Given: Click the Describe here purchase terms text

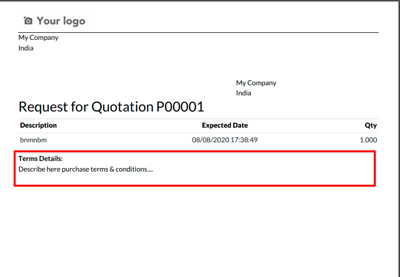Looking at the screenshot, I should click(86, 169).
